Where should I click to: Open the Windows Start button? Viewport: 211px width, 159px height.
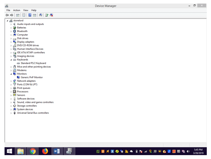9,151
